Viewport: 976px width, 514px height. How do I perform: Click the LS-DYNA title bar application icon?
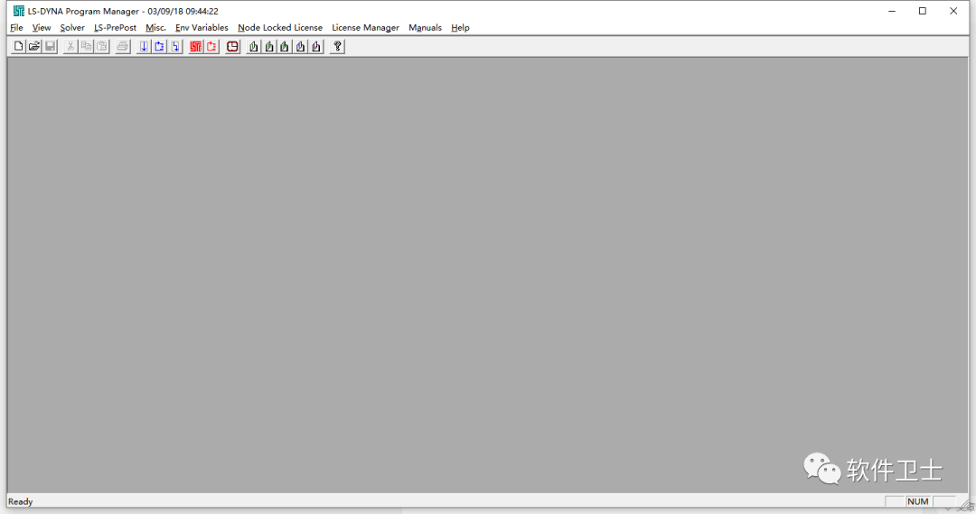[19, 11]
